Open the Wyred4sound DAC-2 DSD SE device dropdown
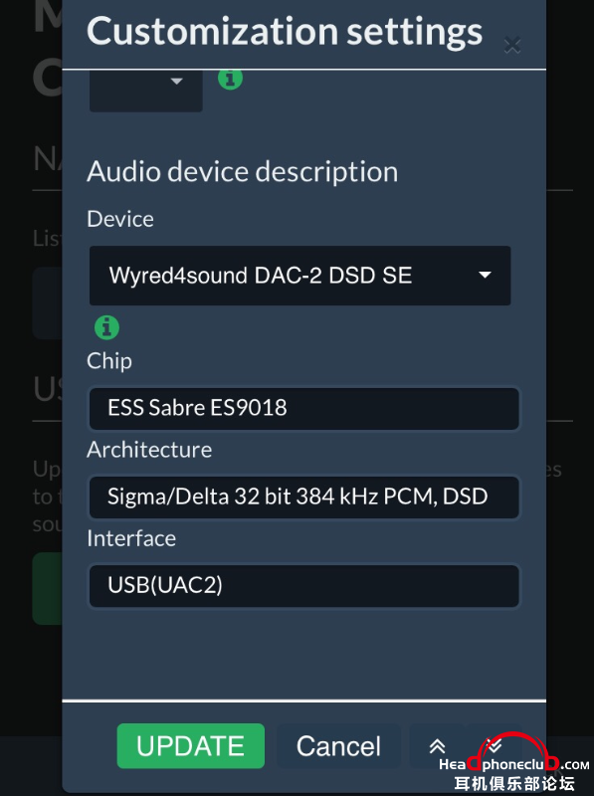 (300, 276)
